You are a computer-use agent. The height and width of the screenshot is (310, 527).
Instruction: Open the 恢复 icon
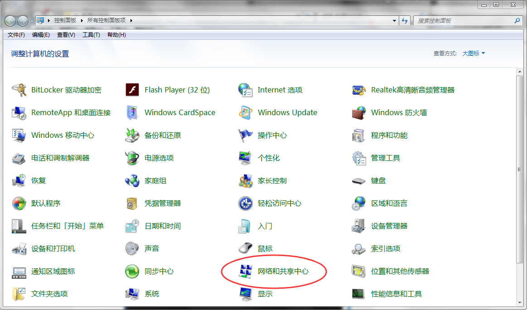[x=19, y=180]
